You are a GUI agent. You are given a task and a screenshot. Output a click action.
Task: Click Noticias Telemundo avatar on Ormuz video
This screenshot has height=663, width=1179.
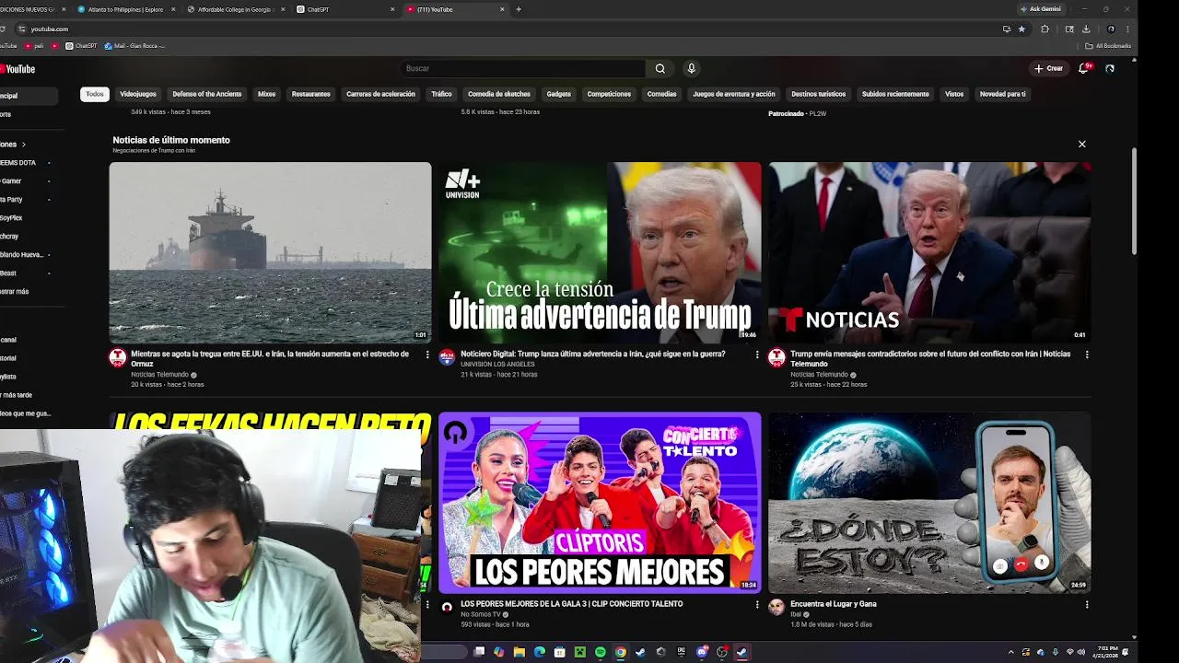[x=117, y=358]
